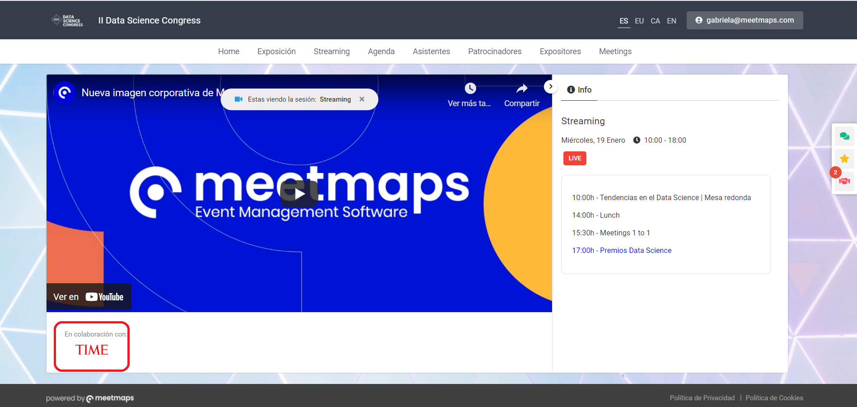Click the Compartir share arrow icon

click(x=522, y=89)
